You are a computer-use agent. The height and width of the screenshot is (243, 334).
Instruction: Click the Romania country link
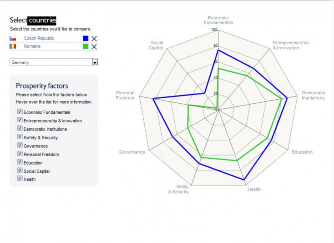click(x=32, y=46)
